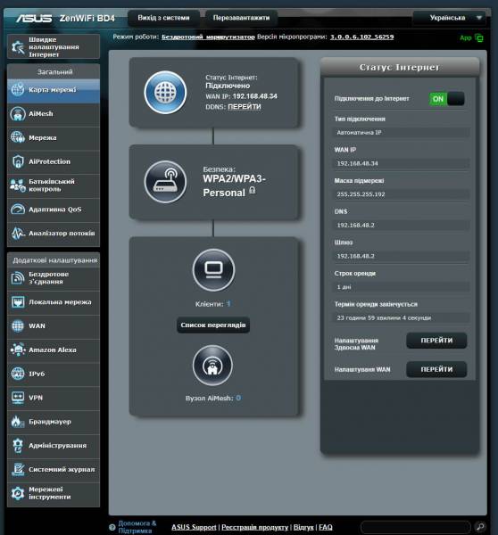Viewport: 498px width, 535px height.
Task: Toggle the Internet connection ON switch
Action: 447,99
